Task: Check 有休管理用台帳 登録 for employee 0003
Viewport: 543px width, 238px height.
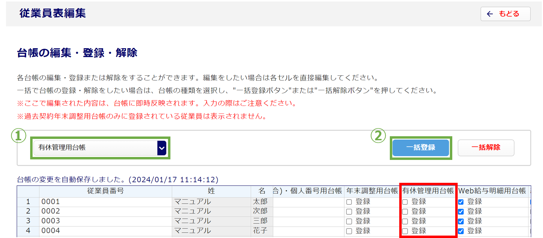Action: (405, 221)
